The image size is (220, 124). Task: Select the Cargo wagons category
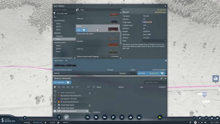pyautogui.click(x=64, y=39)
